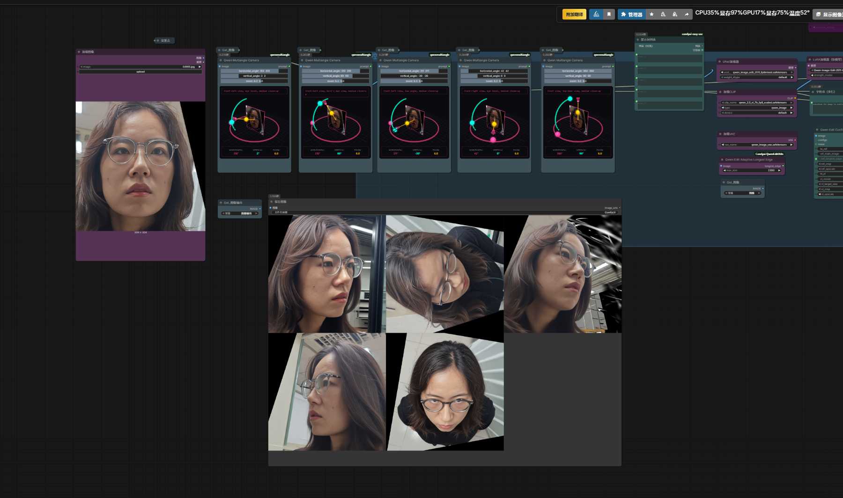Collapse the UNet加载器 node via its header dot
Viewport: 843px width, 498px height.
[x=720, y=62]
